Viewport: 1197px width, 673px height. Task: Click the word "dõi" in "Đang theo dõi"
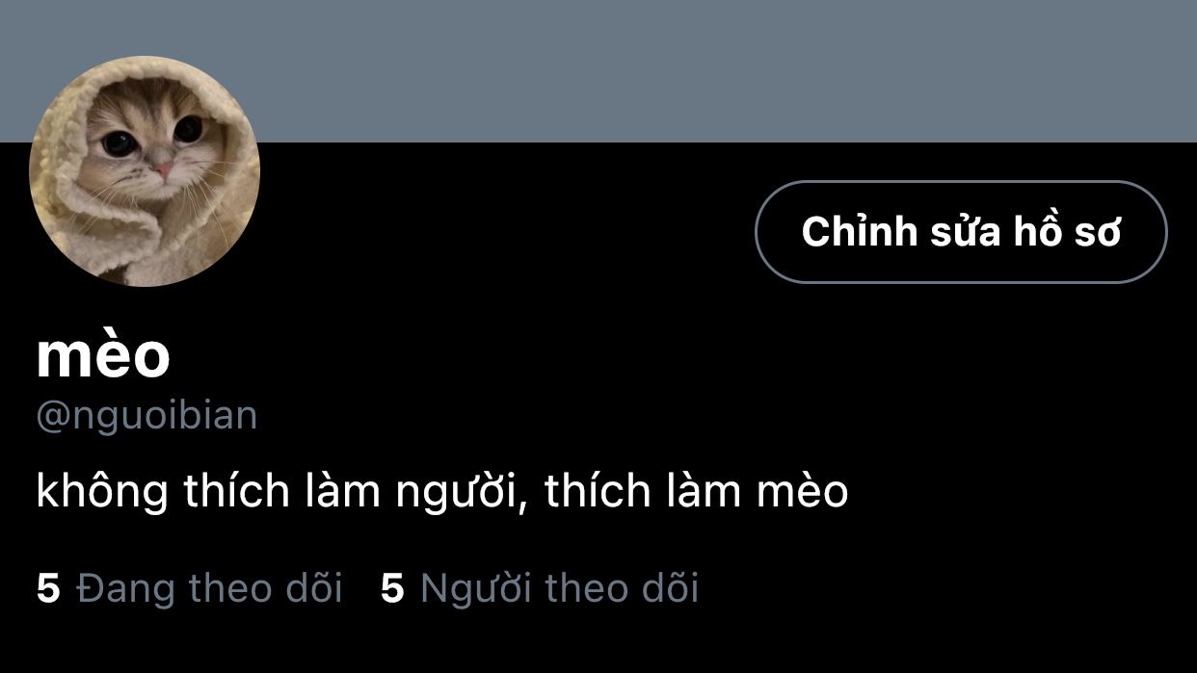[313, 587]
